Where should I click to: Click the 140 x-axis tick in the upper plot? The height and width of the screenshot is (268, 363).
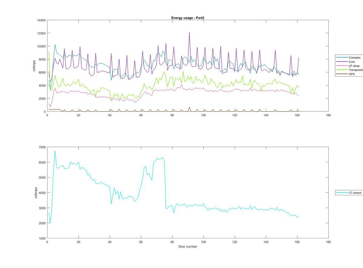click(266, 115)
